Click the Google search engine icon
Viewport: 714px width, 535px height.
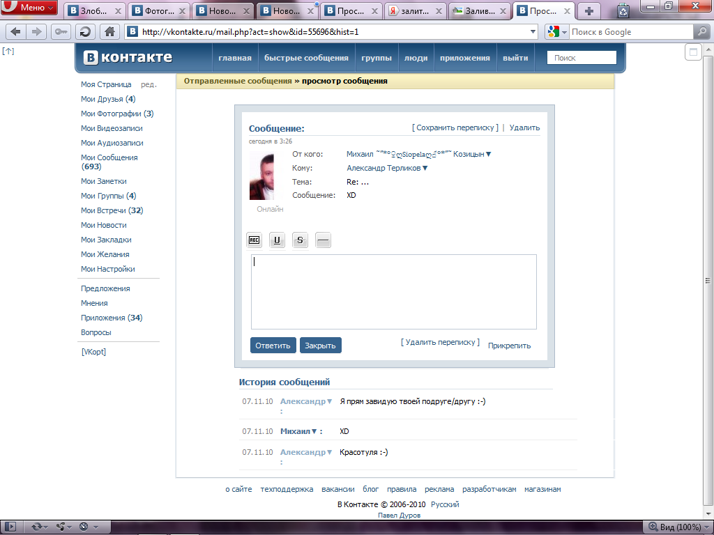(554, 32)
